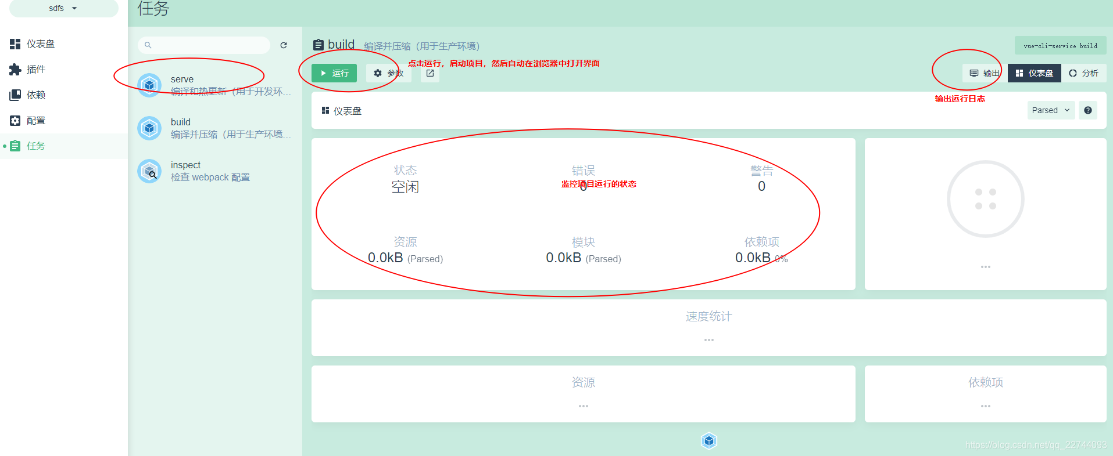Click the lower 资源 assets panel
Image resolution: width=1113 pixels, height=456 pixels.
point(584,394)
